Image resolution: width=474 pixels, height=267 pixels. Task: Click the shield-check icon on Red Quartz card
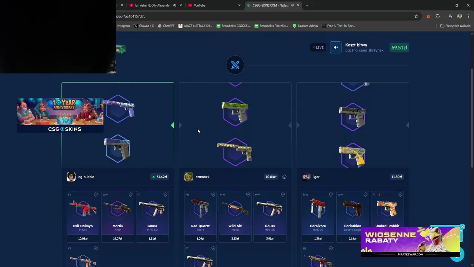pyautogui.click(x=213, y=195)
